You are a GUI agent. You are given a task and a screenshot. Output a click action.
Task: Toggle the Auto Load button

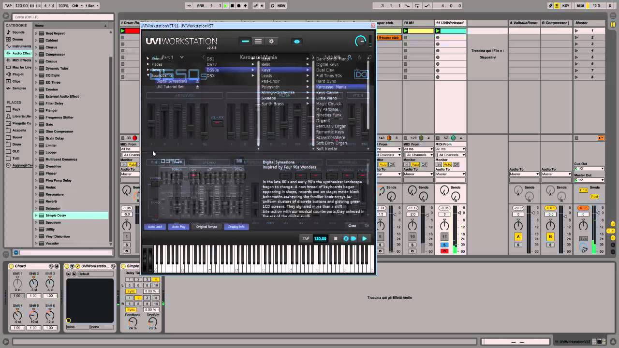pyautogui.click(x=155, y=227)
